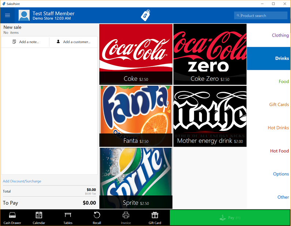Recall a previous sale
291x226 pixels.
click(x=97, y=218)
